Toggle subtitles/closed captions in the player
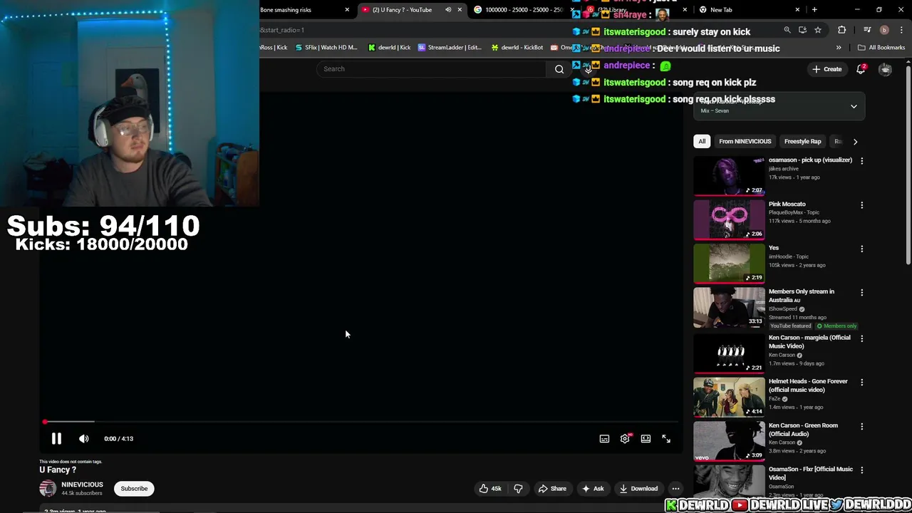Viewport: 912px width, 513px height. point(604,439)
